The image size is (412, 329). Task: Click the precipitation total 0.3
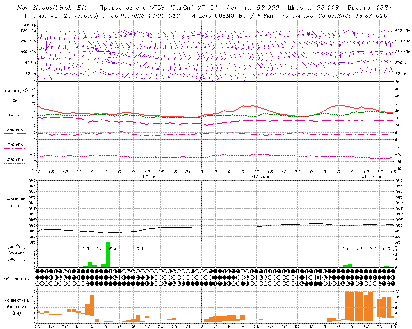click(x=386, y=249)
